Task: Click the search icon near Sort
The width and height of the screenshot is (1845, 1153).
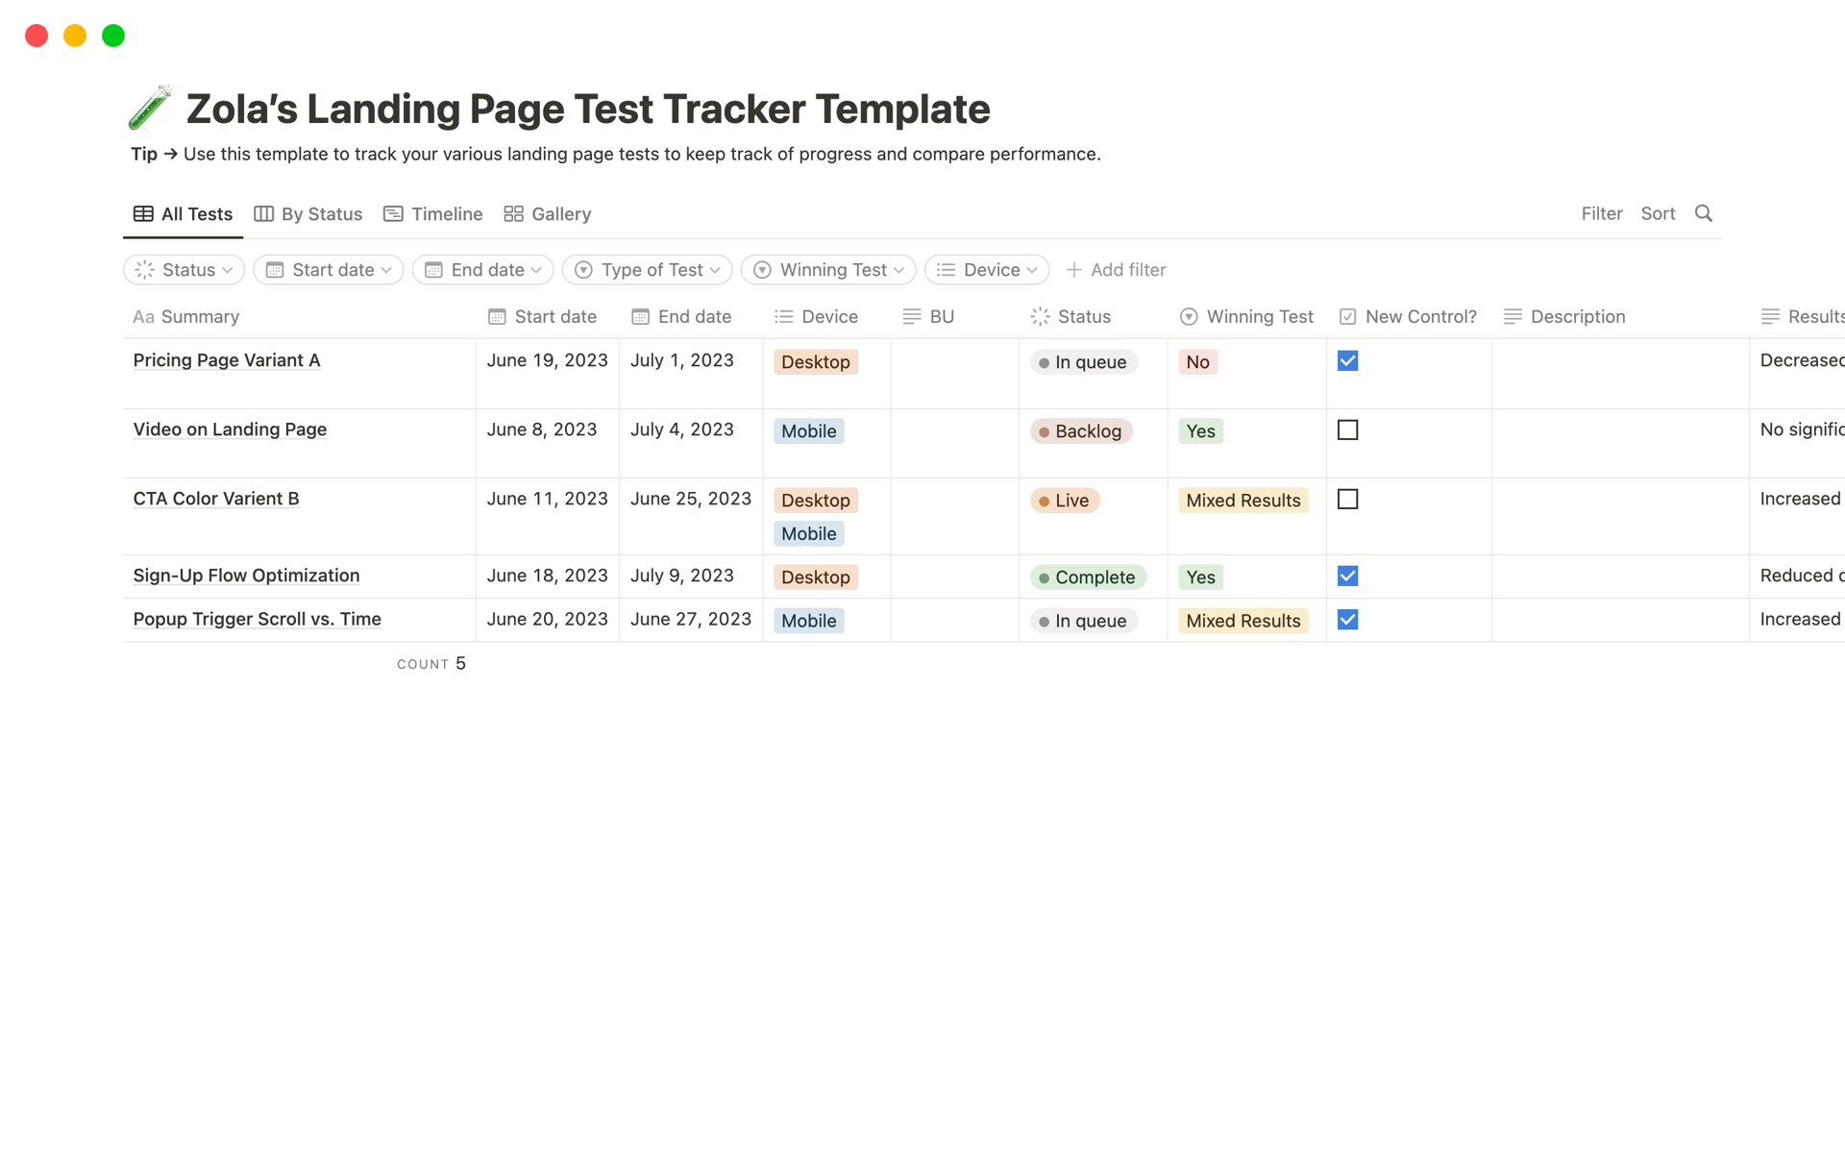Action: (x=1705, y=213)
